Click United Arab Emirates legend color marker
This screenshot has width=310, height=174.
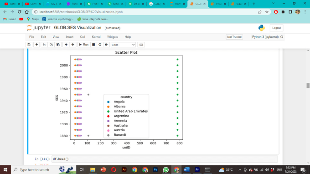coord(108,112)
